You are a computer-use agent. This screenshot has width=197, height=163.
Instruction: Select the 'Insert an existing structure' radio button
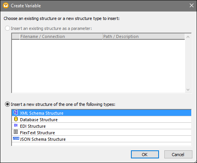pyautogui.click(x=7, y=28)
